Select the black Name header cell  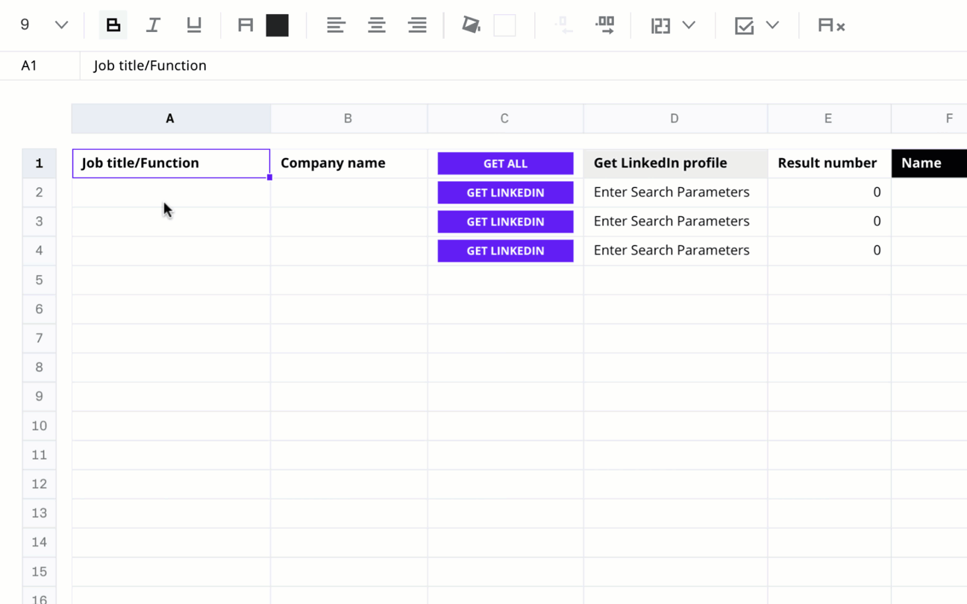click(x=929, y=163)
